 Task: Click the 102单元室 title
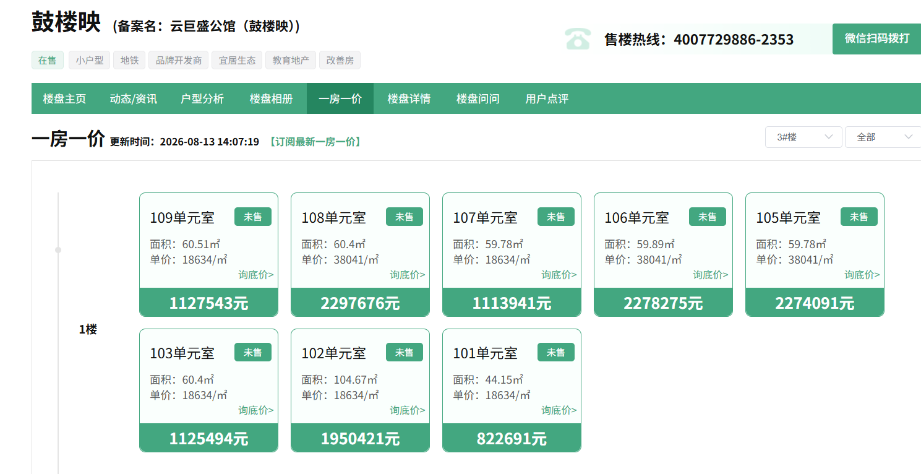tap(334, 353)
